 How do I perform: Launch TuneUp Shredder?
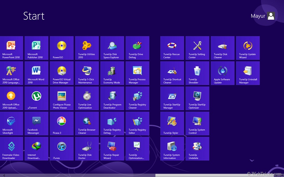tap(197, 73)
